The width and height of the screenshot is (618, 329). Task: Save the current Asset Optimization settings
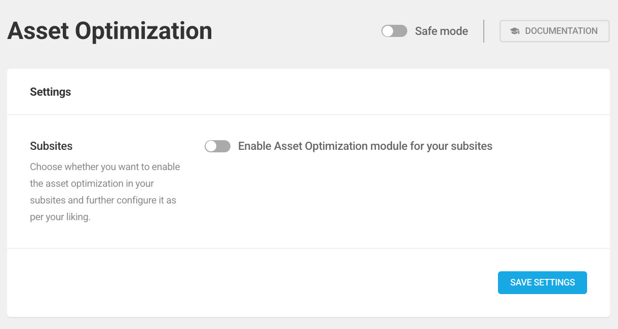click(x=542, y=282)
